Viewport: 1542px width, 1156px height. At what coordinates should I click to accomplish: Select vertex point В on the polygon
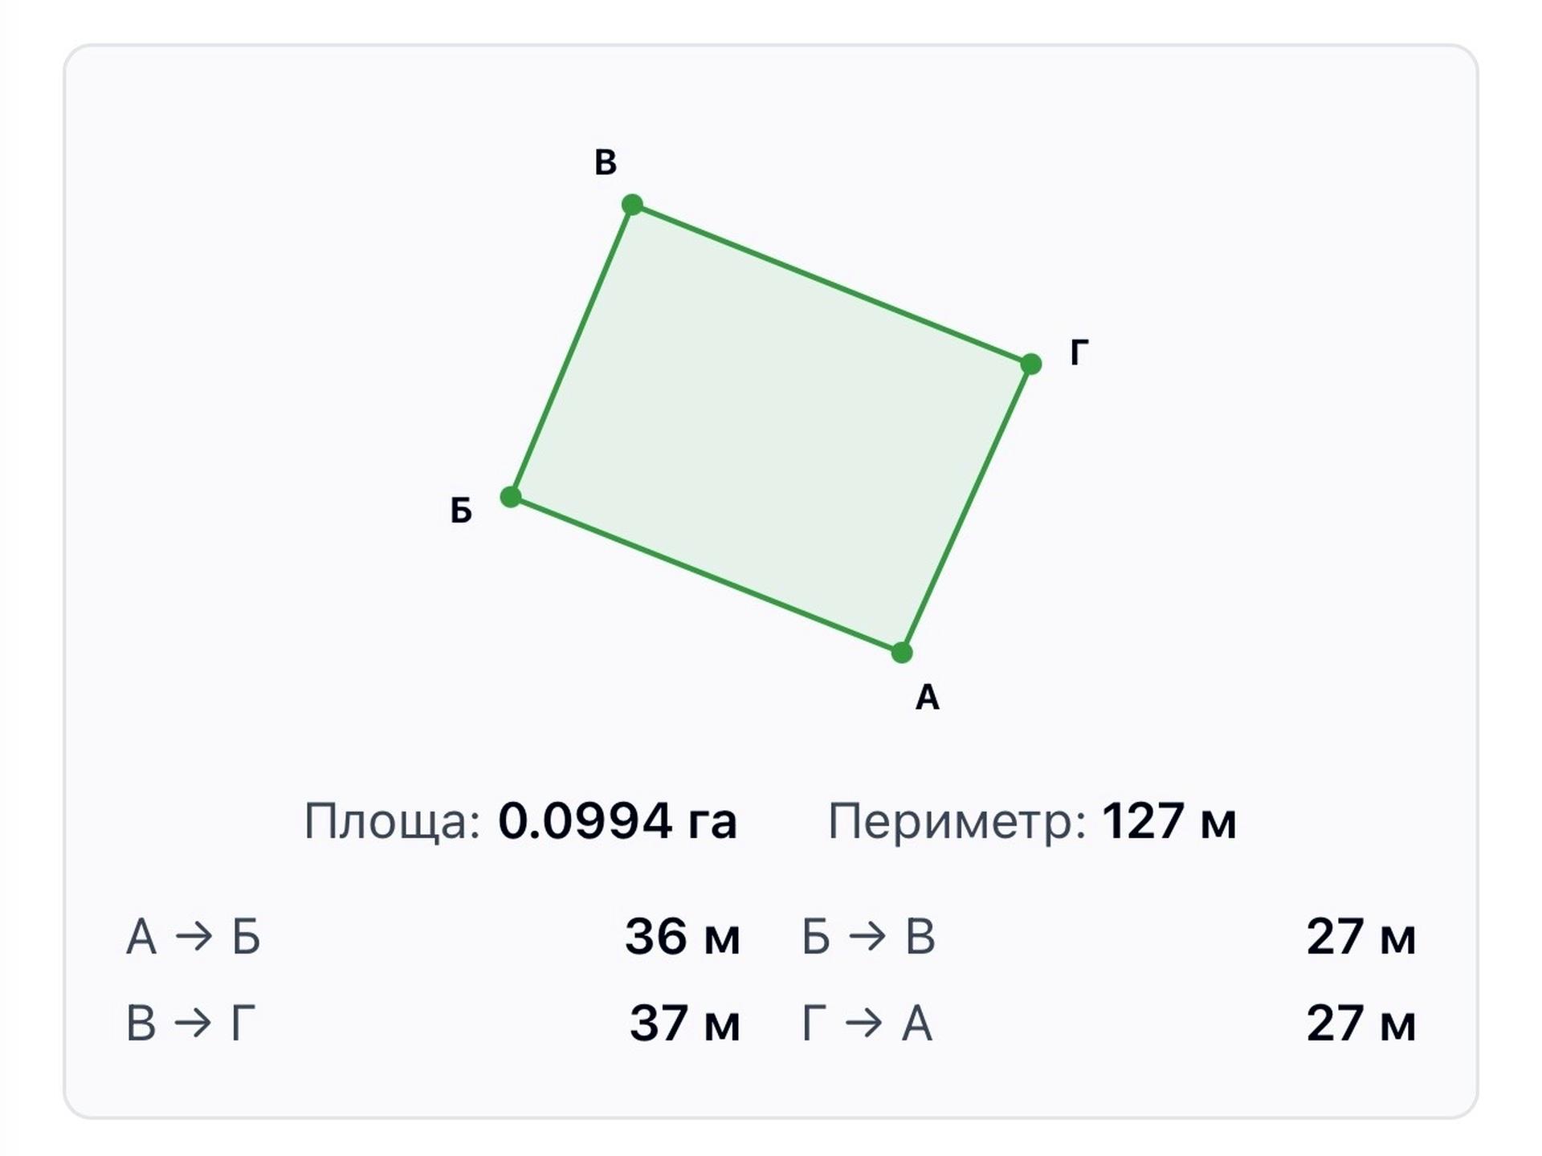pos(632,205)
